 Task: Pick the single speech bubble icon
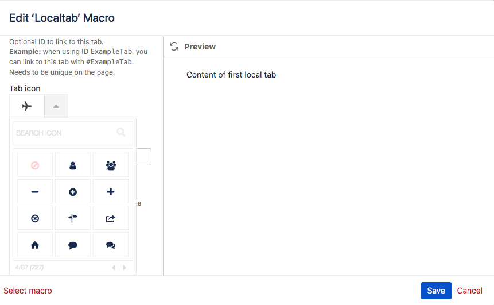(x=73, y=245)
